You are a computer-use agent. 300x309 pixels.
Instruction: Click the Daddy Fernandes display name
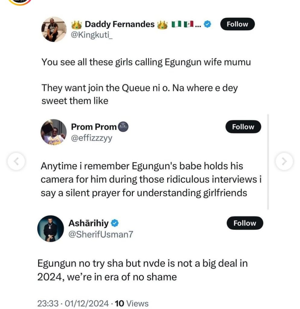[x=120, y=24]
